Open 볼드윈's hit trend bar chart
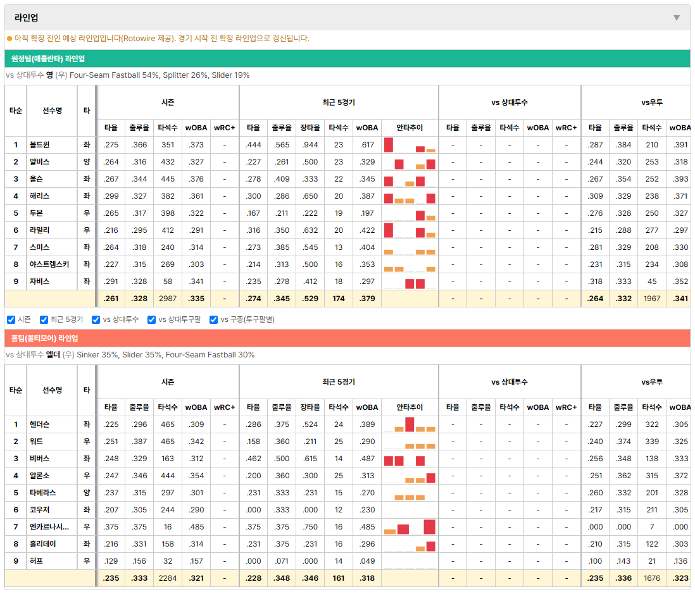 click(410, 145)
